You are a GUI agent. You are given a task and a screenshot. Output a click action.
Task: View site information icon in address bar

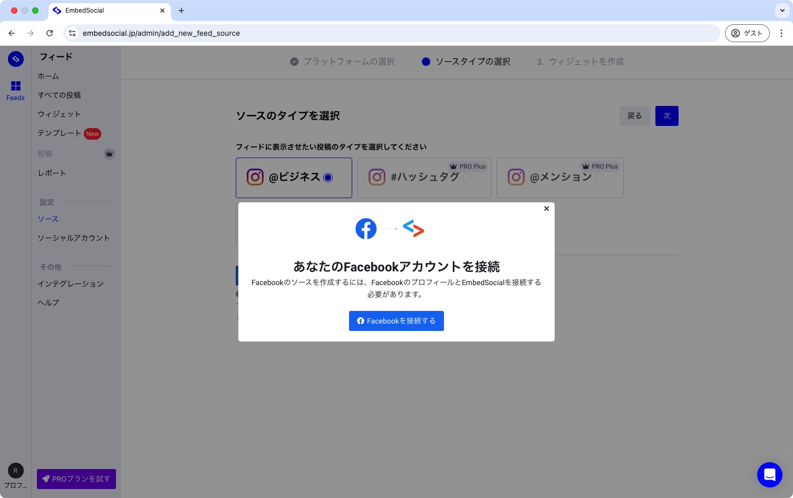tap(72, 33)
